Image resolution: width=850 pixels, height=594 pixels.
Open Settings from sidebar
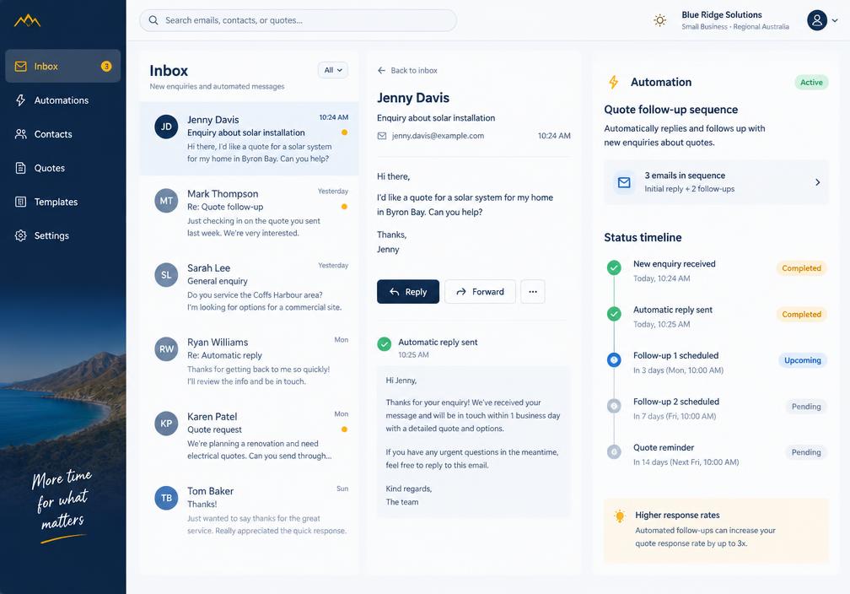point(63,235)
